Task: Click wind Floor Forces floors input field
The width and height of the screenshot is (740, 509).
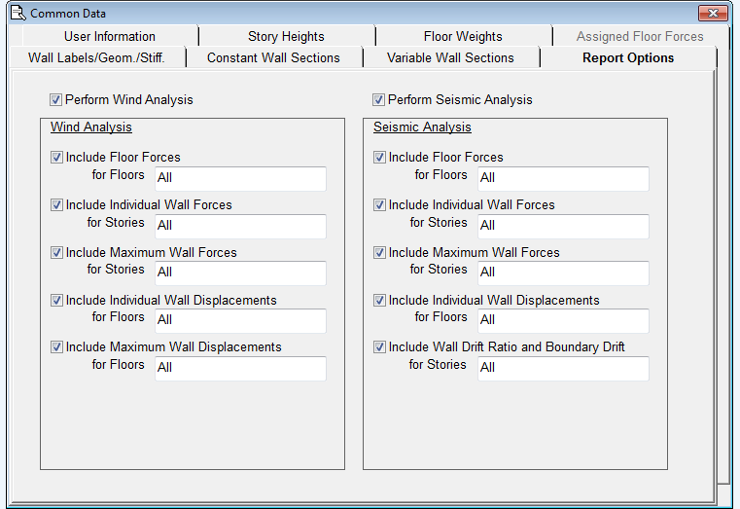Action: pos(240,178)
